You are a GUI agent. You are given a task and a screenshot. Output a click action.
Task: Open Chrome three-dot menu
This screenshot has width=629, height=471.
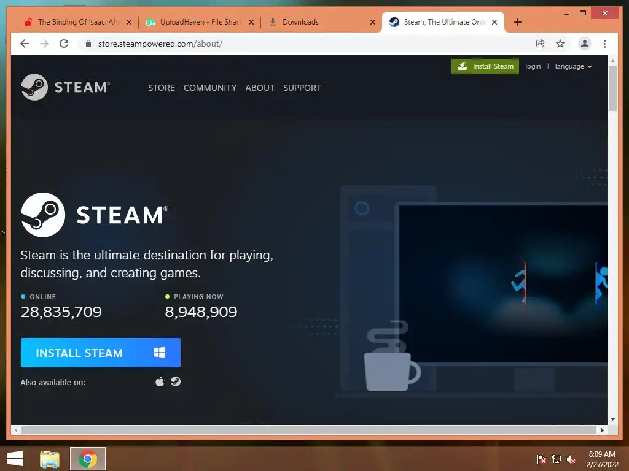pyautogui.click(x=604, y=44)
